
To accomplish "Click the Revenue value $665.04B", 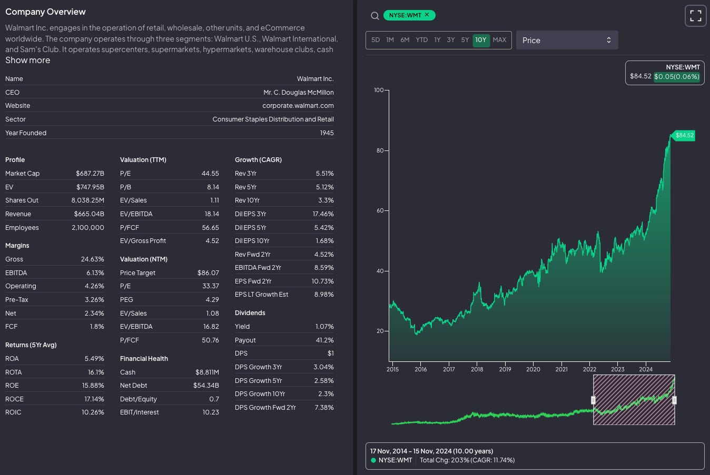I will pos(89,214).
